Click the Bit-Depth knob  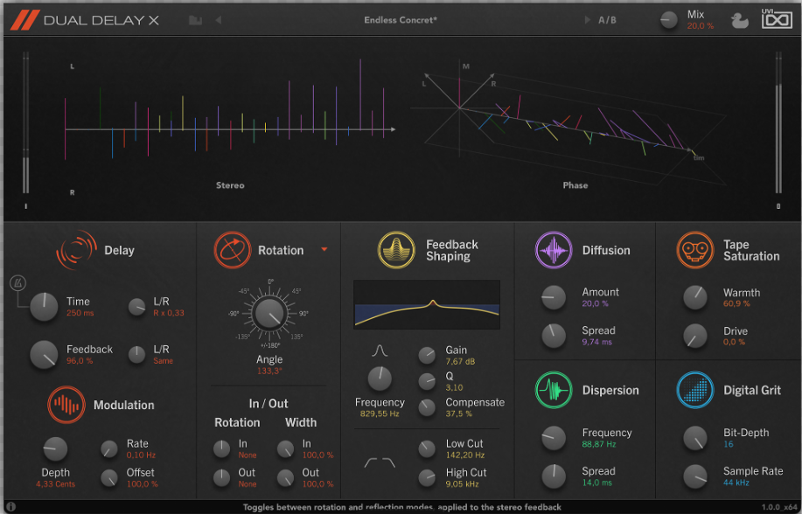pyautogui.click(x=695, y=438)
